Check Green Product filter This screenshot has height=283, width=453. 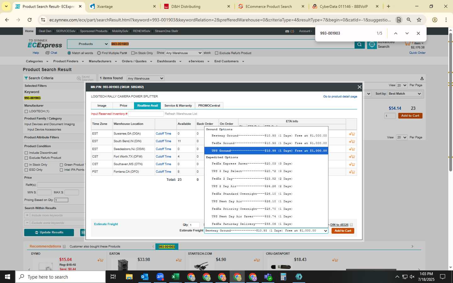[61, 165]
